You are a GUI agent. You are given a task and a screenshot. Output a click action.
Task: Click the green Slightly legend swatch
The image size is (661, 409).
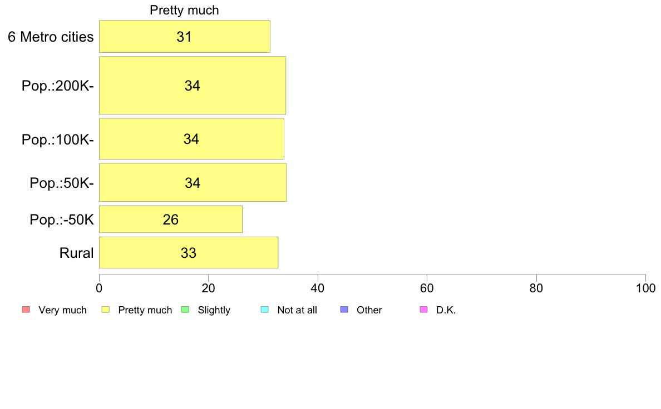click(x=185, y=310)
